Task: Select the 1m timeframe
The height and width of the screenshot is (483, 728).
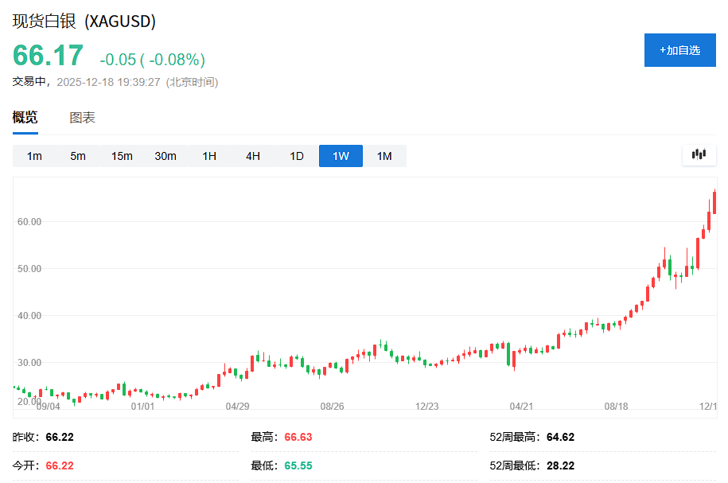Action: (x=34, y=156)
